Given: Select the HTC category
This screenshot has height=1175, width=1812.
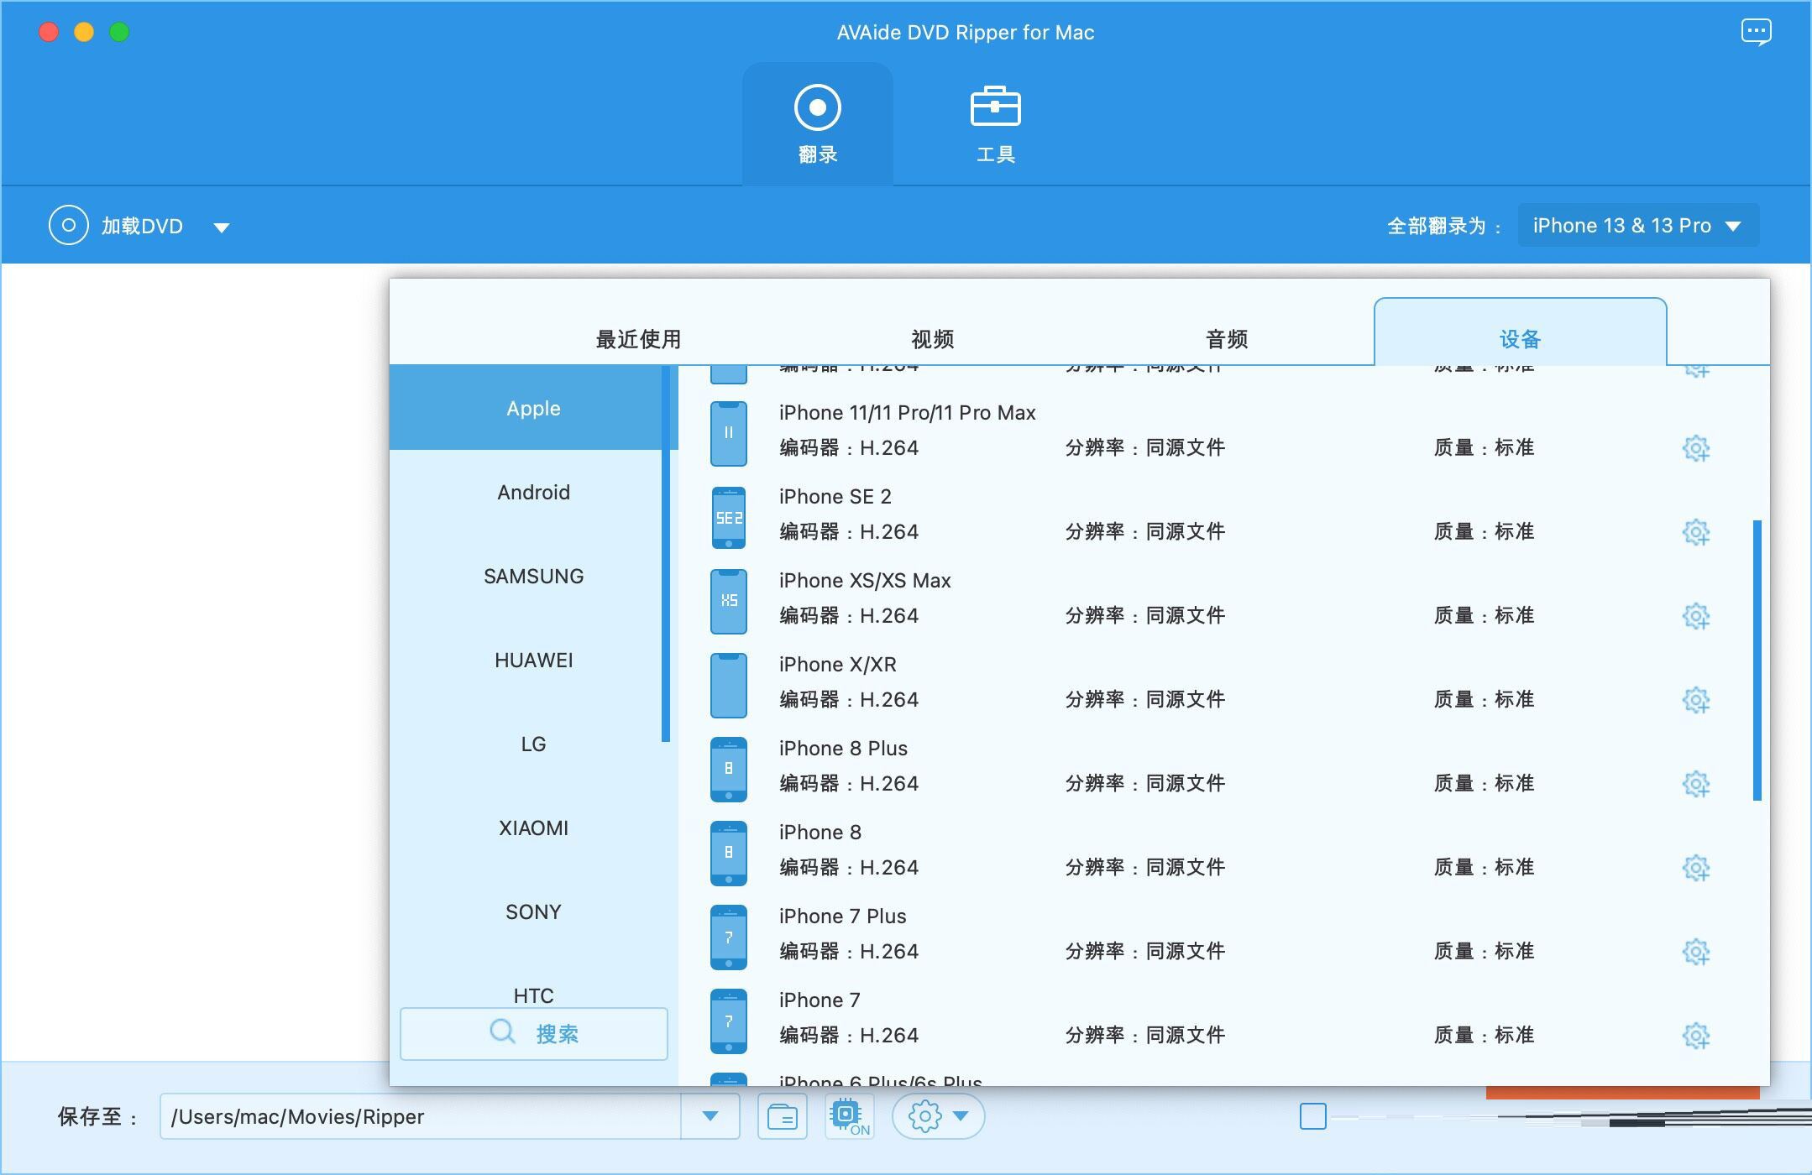Looking at the screenshot, I should 533,995.
